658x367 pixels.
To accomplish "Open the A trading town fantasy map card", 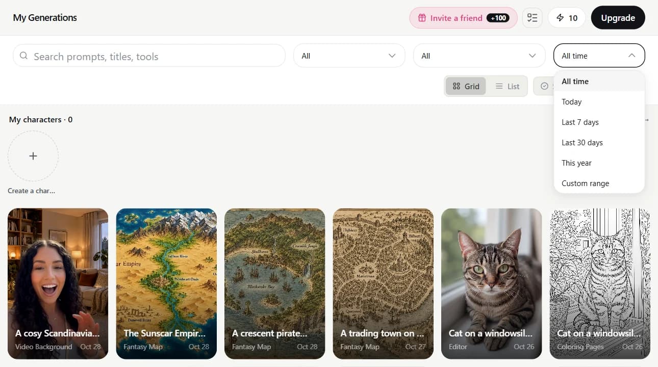I will pos(383,283).
